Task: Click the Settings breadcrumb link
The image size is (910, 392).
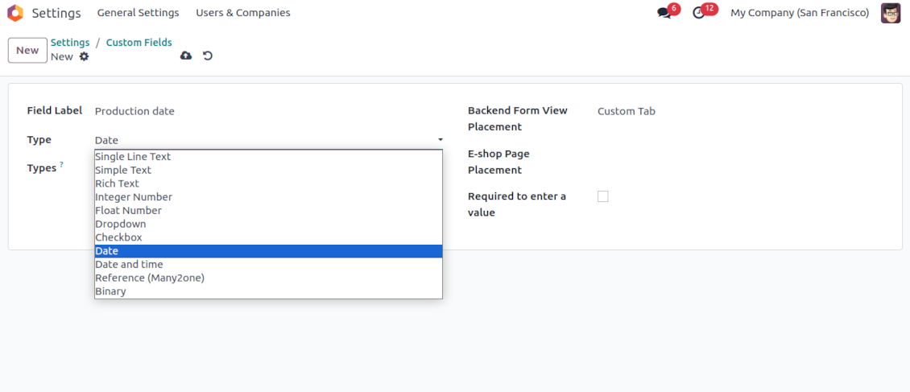Action: (x=70, y=43)
